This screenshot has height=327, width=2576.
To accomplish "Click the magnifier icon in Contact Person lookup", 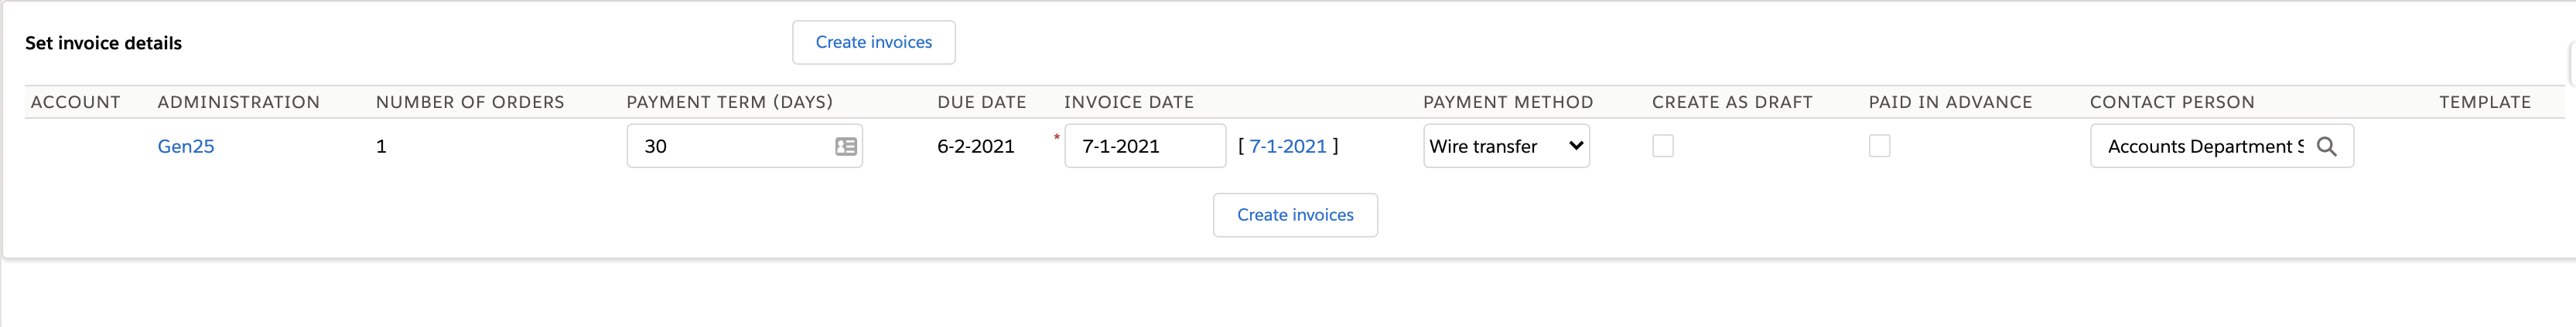I will coord(2326,147).
